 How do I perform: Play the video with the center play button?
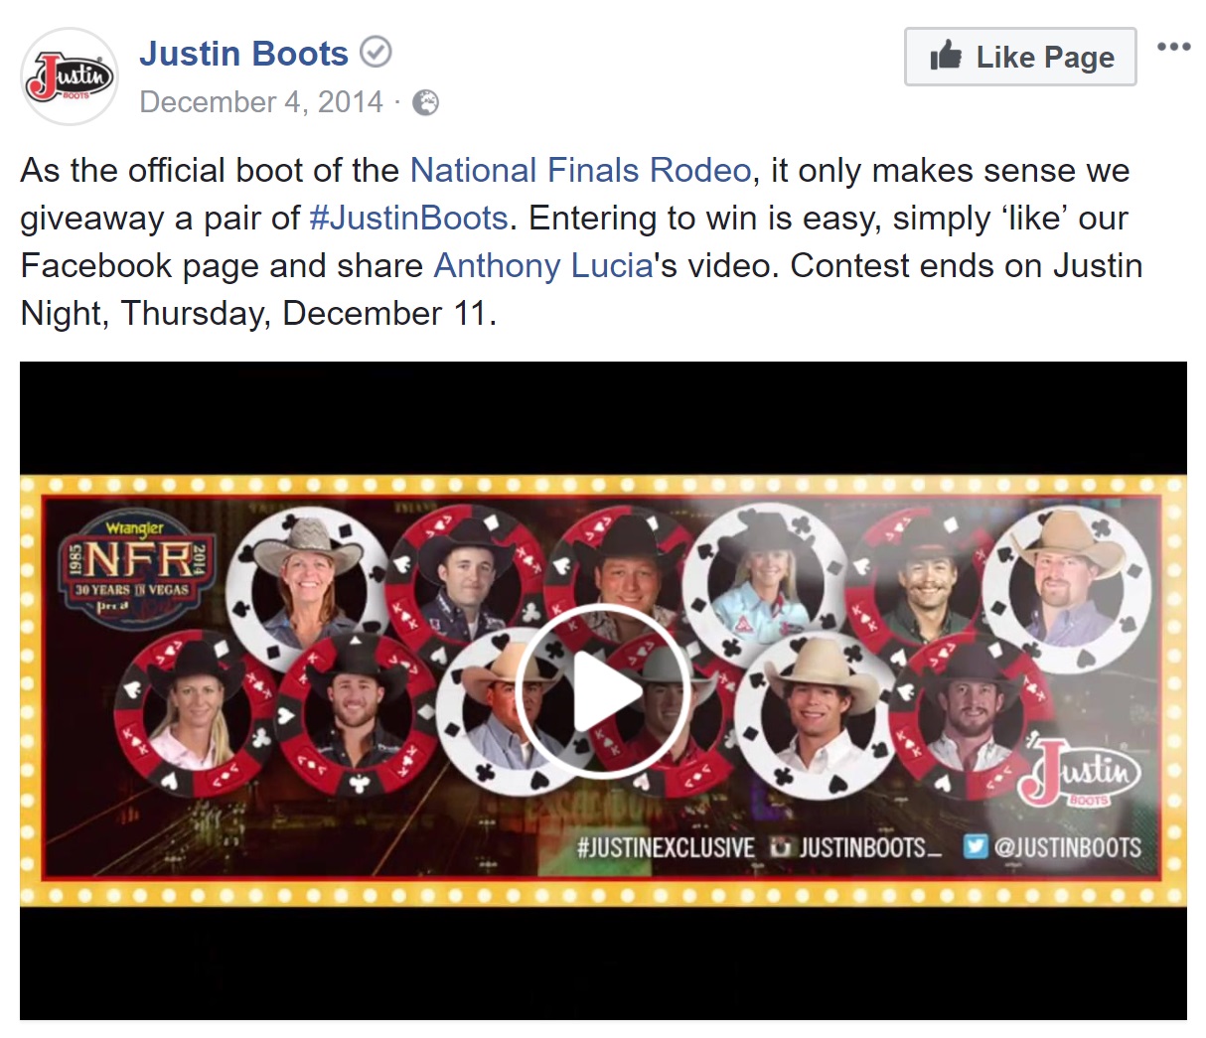602,691
